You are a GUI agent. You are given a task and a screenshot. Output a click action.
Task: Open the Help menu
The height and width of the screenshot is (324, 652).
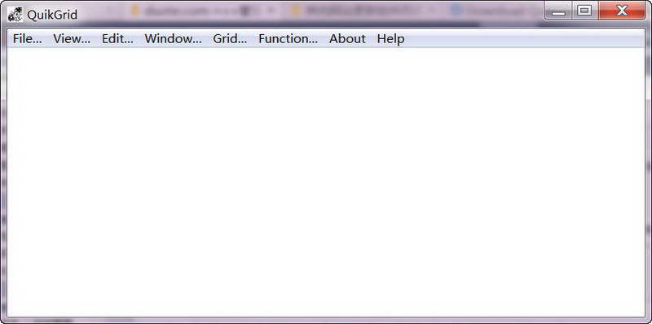391,38
